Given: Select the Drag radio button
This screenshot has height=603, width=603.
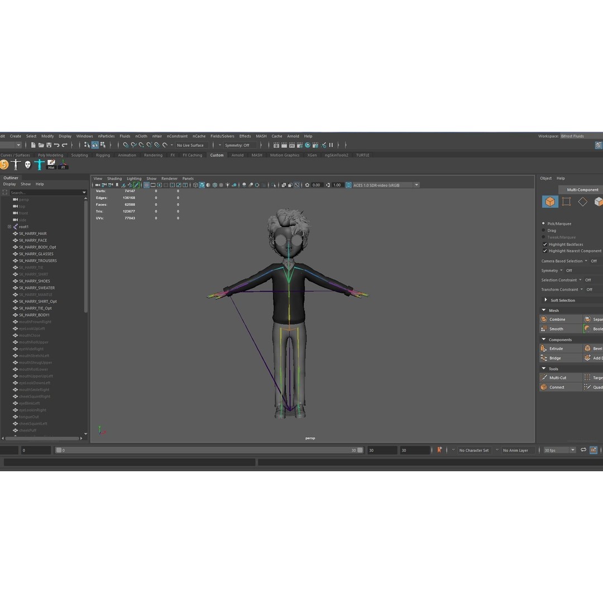Looking at the screenshot, I should click(x=543, y=230).
